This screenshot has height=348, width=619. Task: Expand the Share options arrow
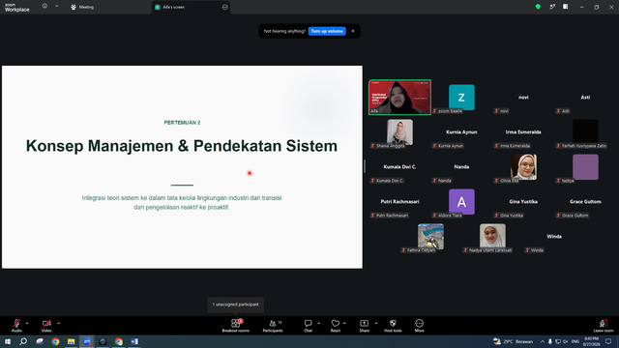[x=376, y=323]
